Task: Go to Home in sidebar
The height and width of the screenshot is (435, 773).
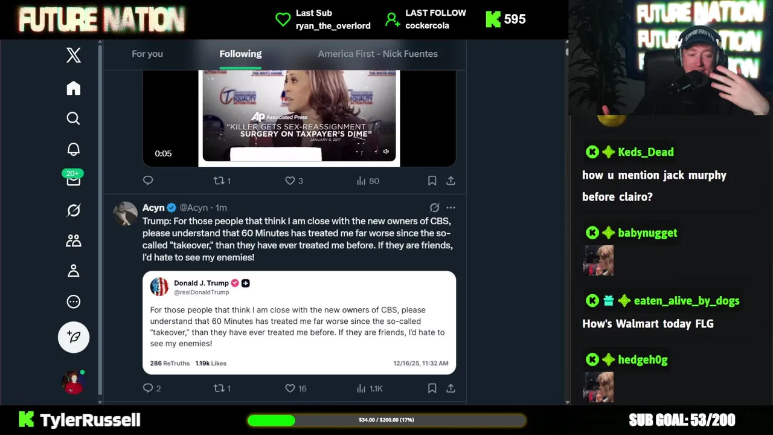Action: coord(73,88)
